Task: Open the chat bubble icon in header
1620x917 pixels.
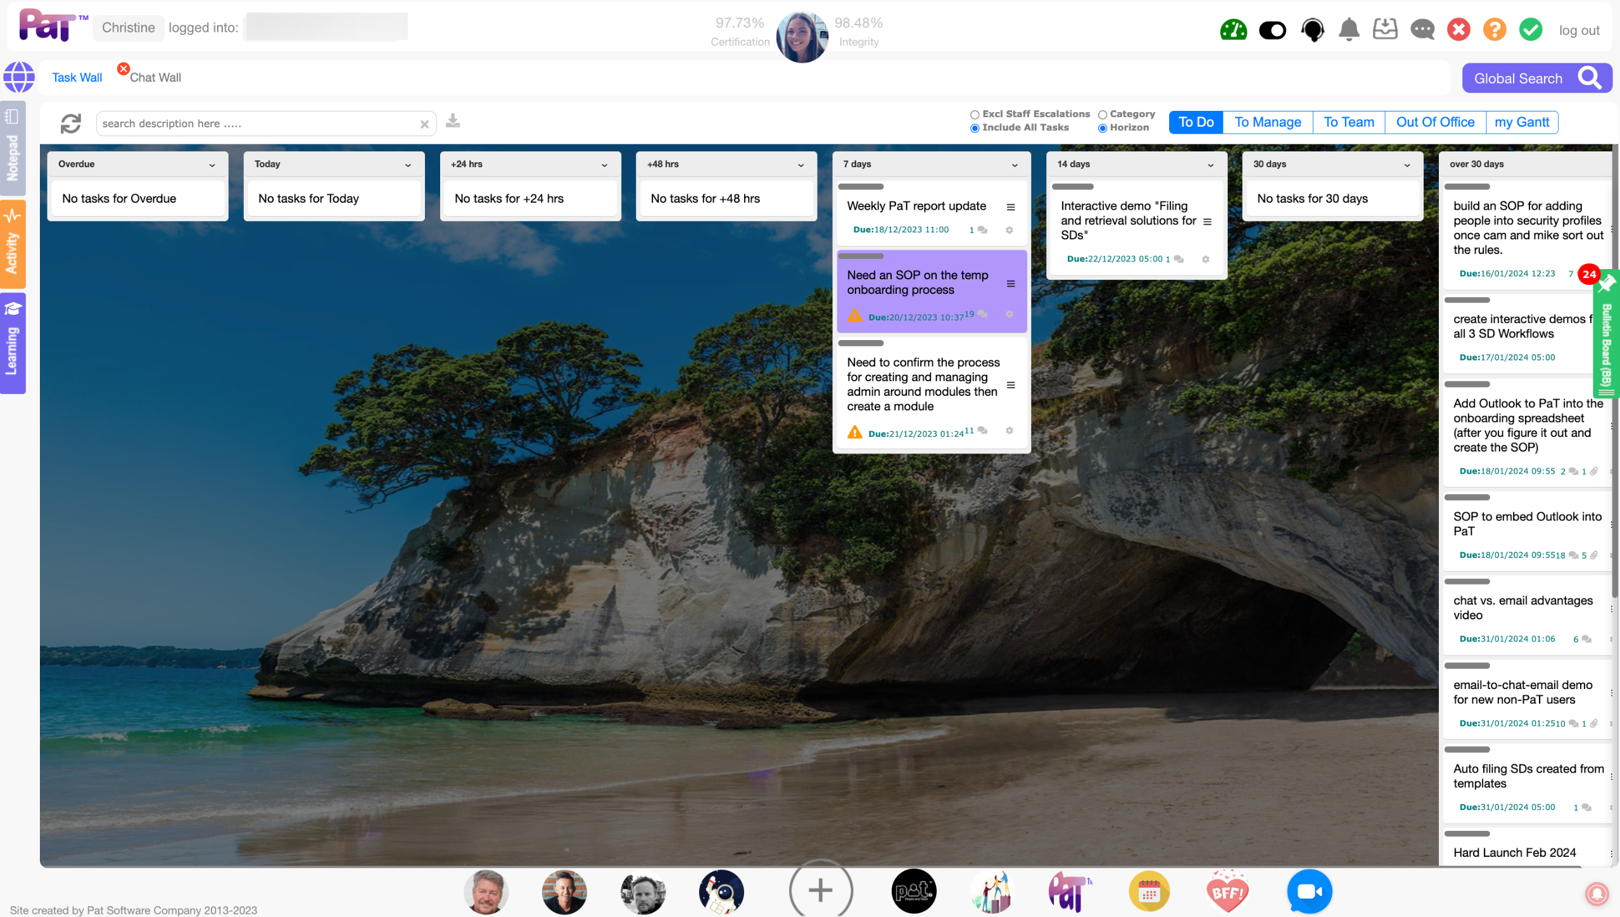Action: [1422, 30]
